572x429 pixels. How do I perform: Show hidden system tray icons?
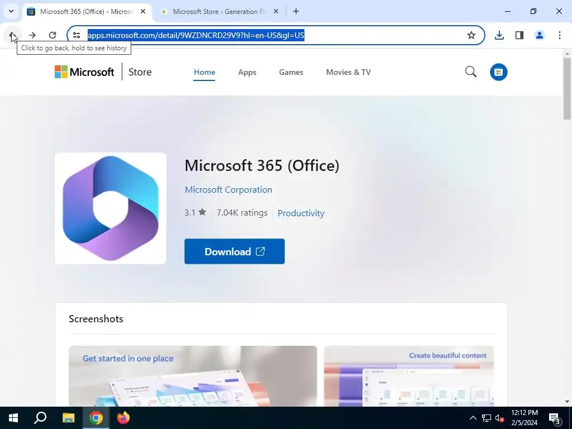(x=473, y=418)
